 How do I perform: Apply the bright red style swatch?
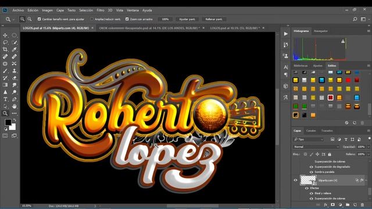(348, 80)
